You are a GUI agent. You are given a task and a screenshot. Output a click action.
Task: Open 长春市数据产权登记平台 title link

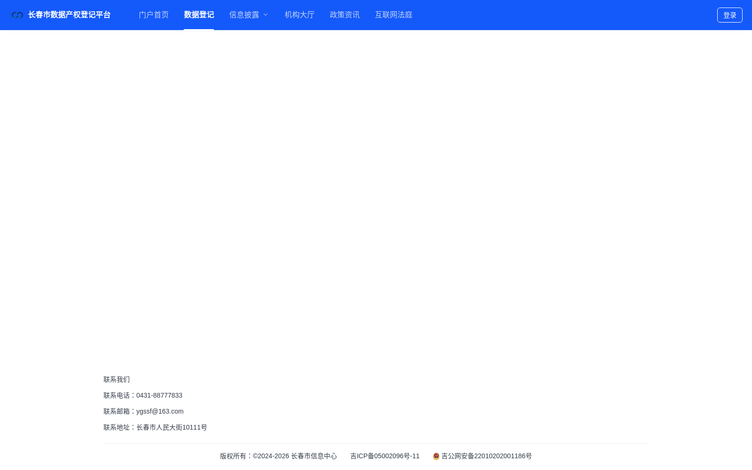tap(69, 15)
